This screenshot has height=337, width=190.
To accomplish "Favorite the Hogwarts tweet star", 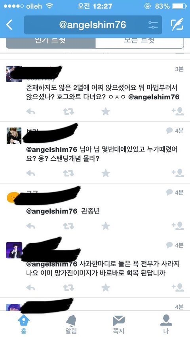I will coord(106,112).
